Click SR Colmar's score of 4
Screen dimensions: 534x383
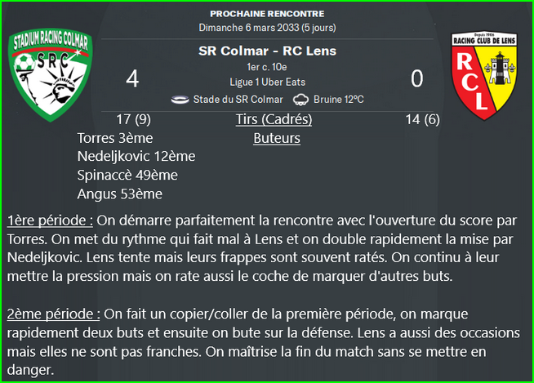coord(132,79)
